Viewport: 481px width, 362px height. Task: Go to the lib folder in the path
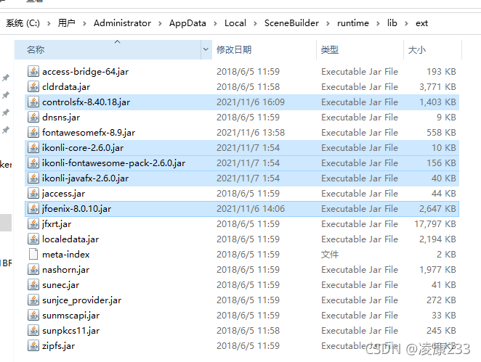tap(392, 23)
